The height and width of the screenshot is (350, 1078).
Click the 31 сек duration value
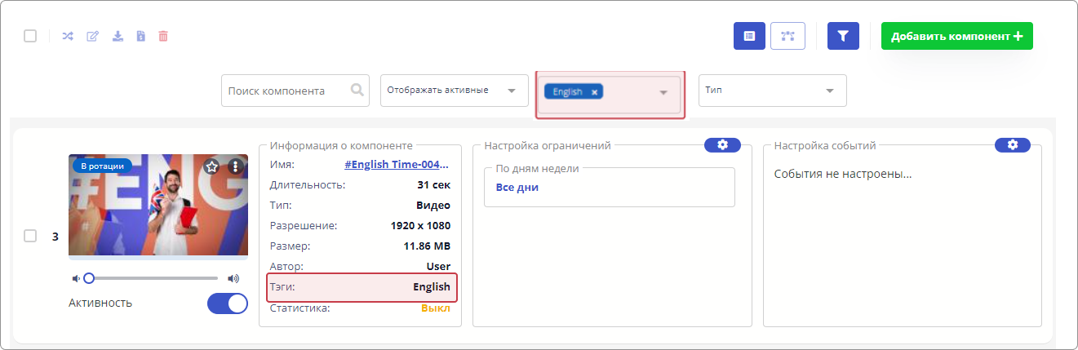[433, 184]
